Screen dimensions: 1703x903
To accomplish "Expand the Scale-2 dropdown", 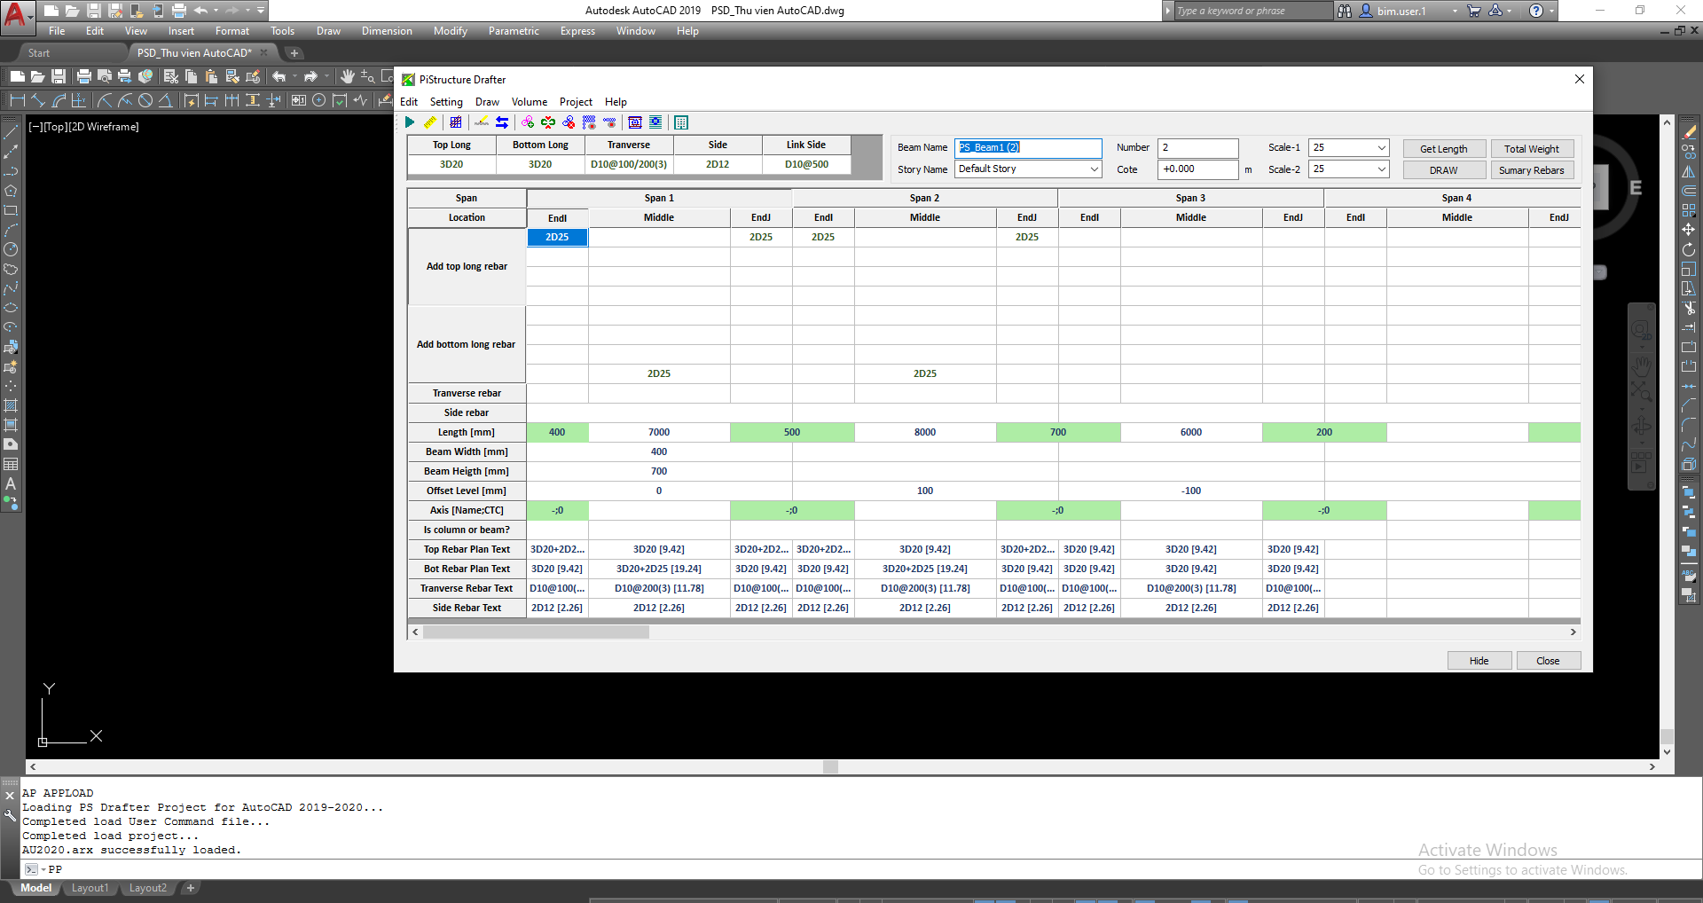I will [x=1381, y=169].
